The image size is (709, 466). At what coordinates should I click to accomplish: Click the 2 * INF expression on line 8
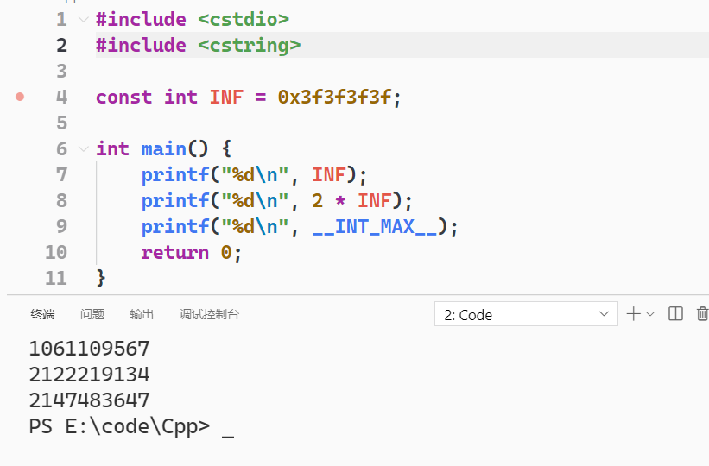coord(351,201)
